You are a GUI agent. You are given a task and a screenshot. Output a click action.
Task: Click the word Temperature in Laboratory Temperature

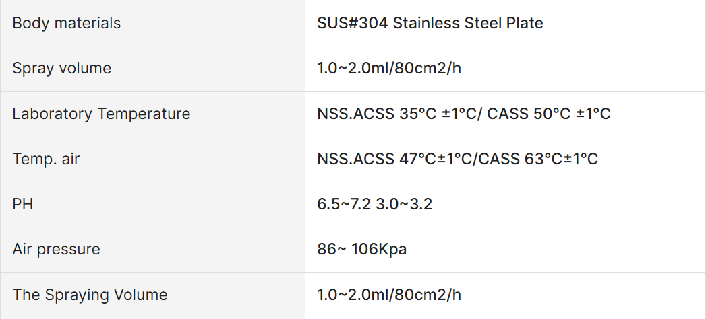(144, 114)
